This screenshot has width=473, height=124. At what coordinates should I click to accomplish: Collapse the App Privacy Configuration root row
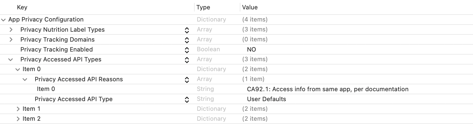[3, 20]
